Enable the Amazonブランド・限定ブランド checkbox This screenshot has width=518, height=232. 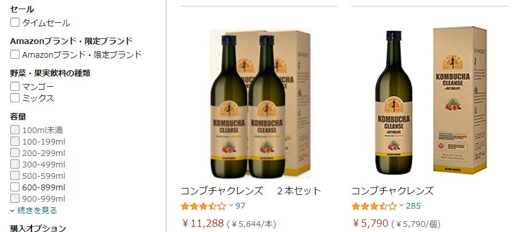click(x=14, y=54)
